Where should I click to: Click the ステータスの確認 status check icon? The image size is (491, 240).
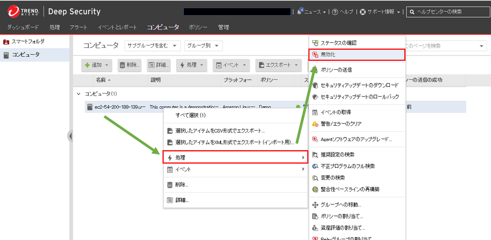point(315,43)
